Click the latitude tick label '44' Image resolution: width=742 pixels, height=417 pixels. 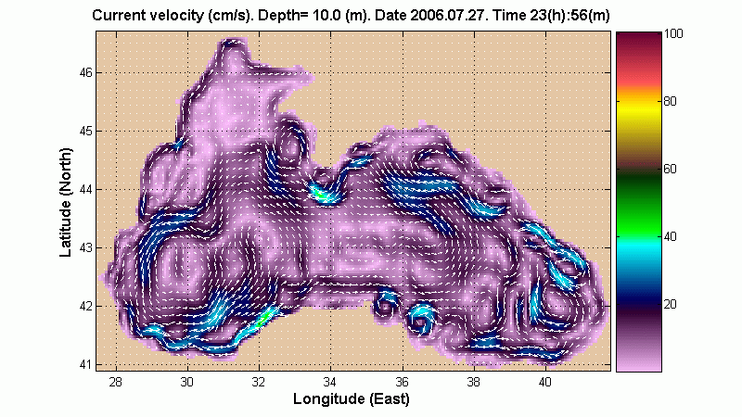[x=86, y=190]
